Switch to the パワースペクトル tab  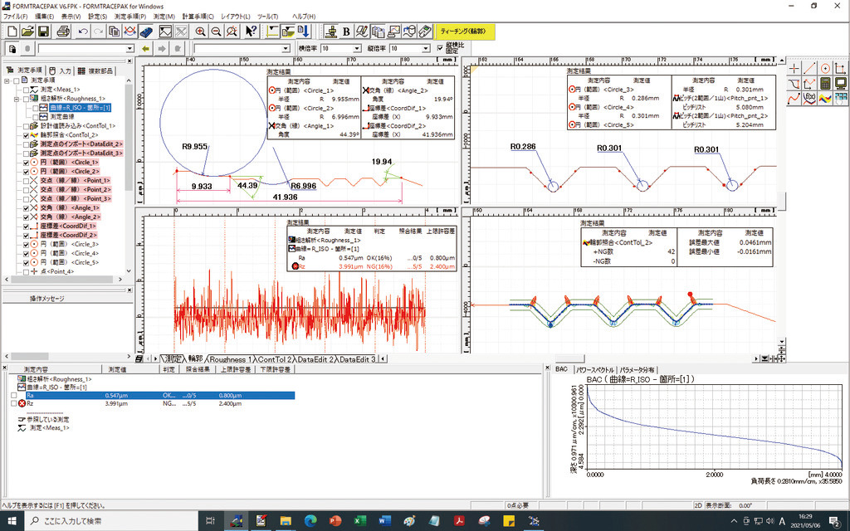595,369
